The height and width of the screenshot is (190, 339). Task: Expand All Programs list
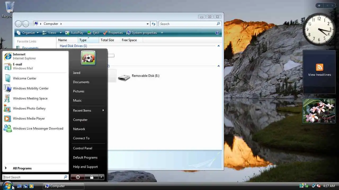coord(35,168)
